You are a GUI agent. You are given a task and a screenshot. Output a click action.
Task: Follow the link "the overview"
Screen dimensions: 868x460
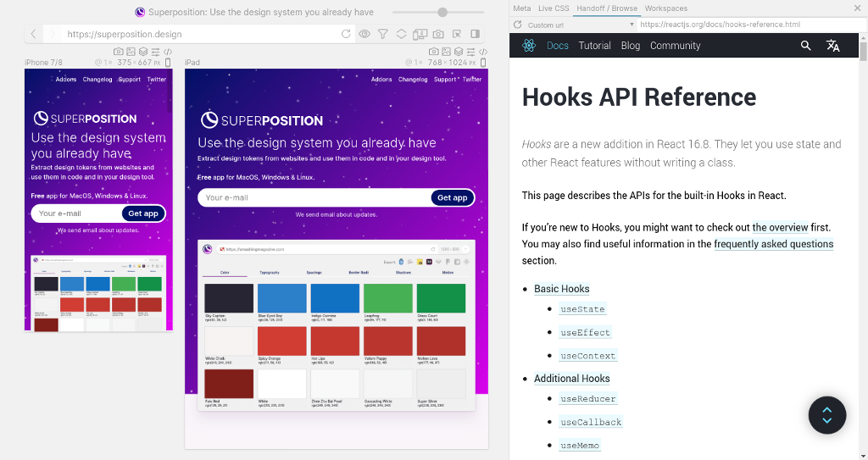(x=780, y=228)
